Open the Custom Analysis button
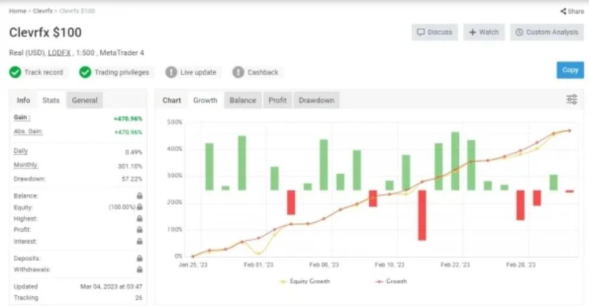Image resolution: width=589 pixels, height=307 pixels. [547, 32]
